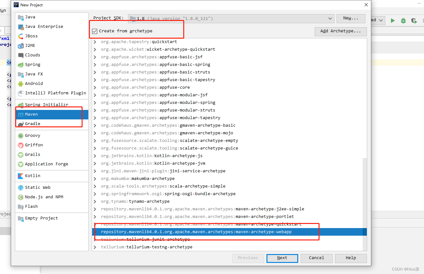Select tellurium-junit-archetype row
Viewport: 424px width, 274px height.
pyautogui.click(x=227, y=239)
